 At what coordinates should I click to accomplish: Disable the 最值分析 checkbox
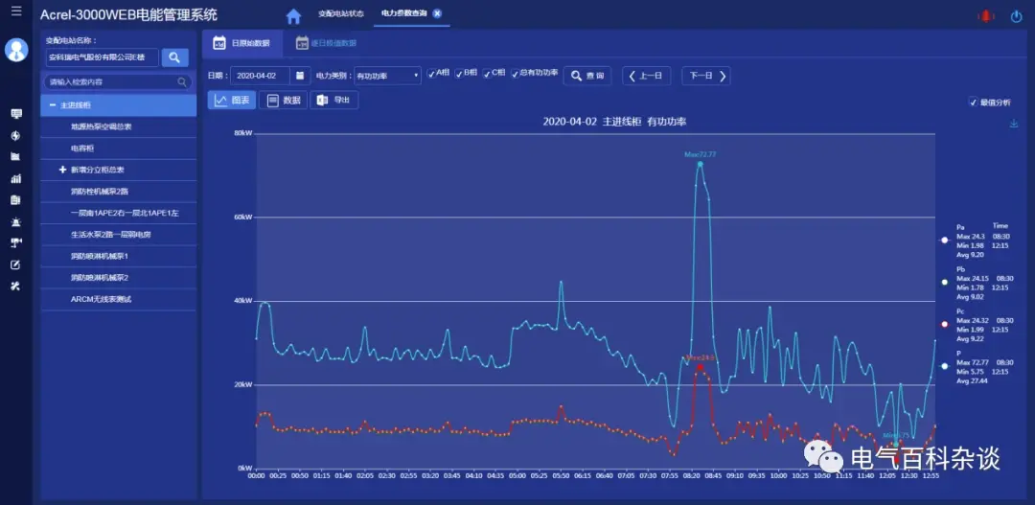(x=974, y=103)
